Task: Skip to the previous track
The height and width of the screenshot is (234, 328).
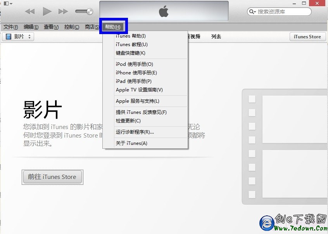Action: point(30,11)
